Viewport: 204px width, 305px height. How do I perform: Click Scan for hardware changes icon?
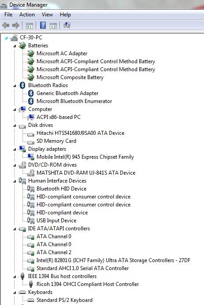click(x=67, y=25)
